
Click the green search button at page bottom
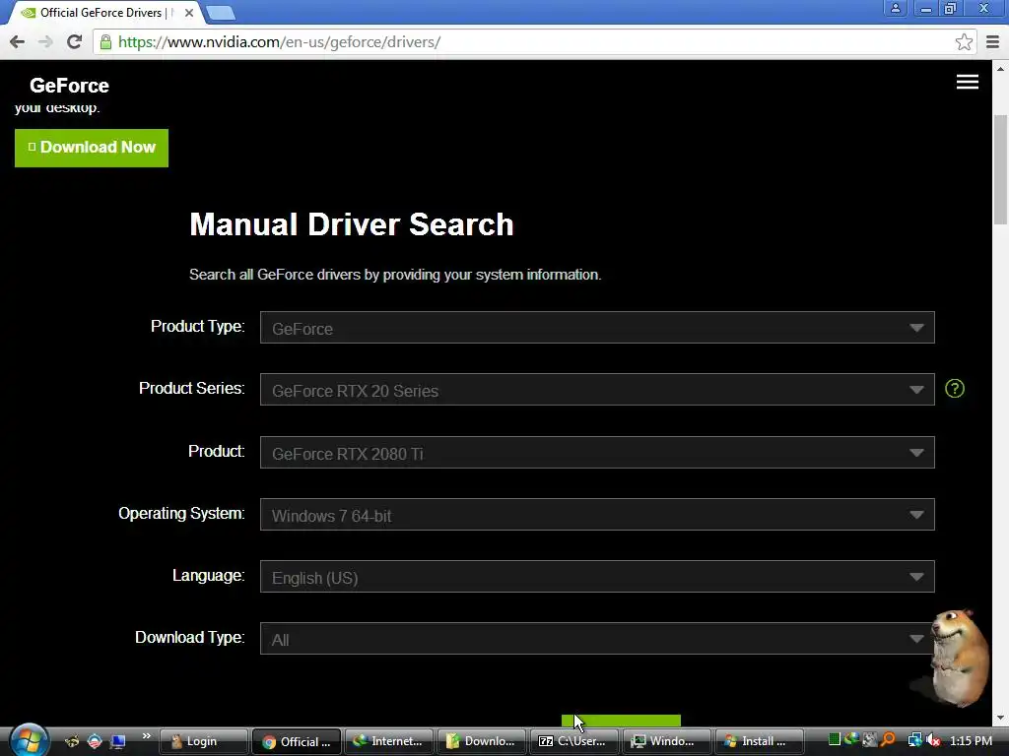(621, 721)
